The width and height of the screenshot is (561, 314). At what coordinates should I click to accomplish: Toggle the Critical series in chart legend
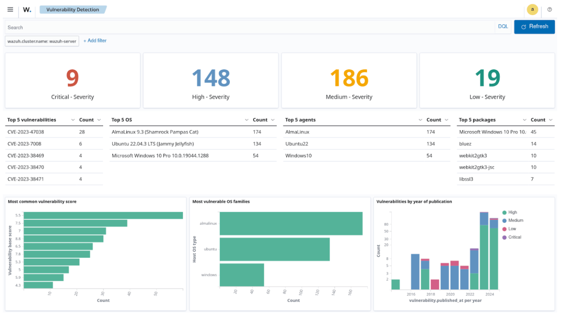[x=515, y=237]
